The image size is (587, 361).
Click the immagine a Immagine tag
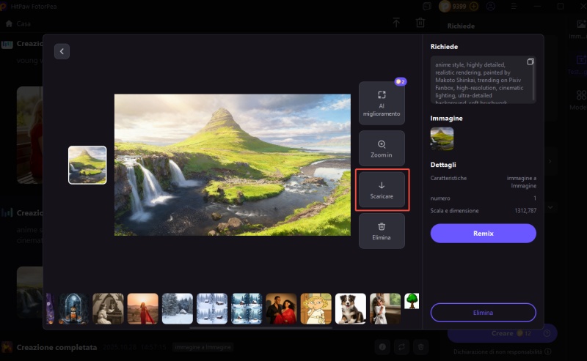click(203, 347)
